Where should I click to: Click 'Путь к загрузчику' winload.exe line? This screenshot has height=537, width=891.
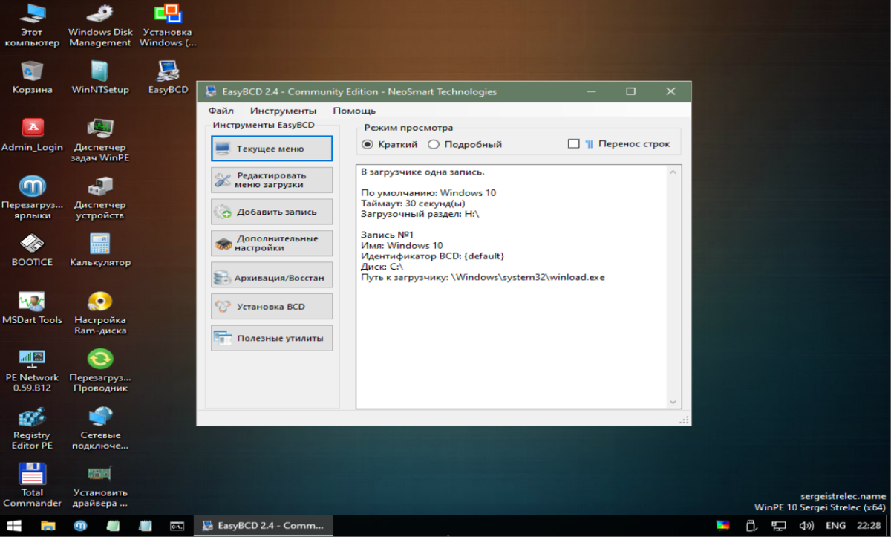tap(483, 277)
